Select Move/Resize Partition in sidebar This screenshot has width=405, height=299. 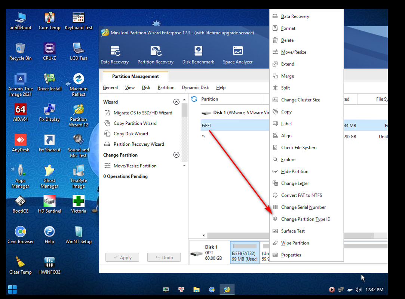point(131,166)
